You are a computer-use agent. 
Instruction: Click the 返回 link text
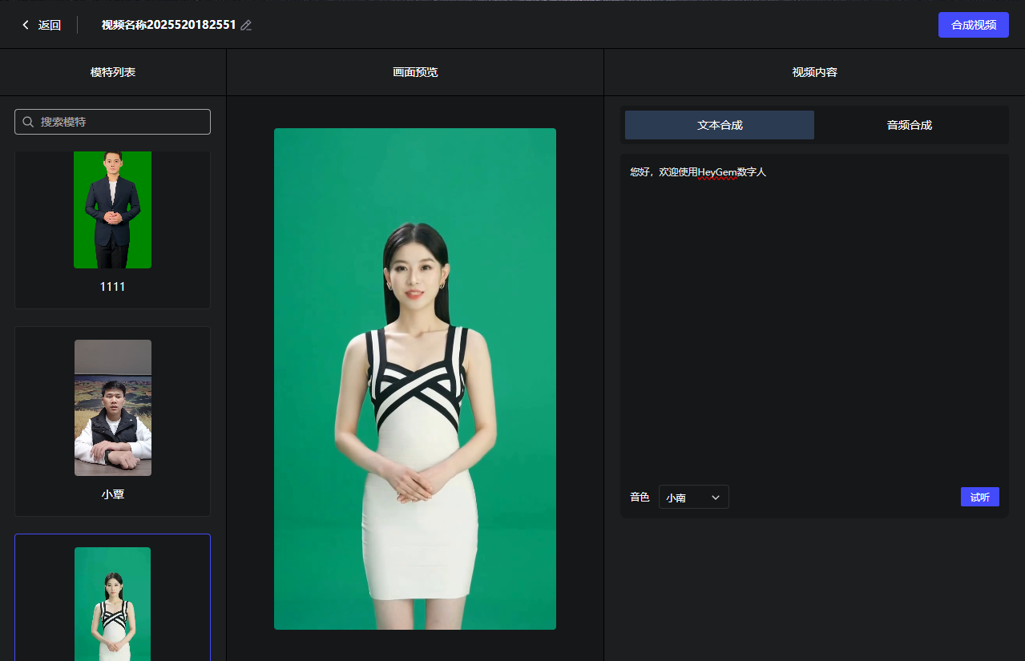point(50,25)
